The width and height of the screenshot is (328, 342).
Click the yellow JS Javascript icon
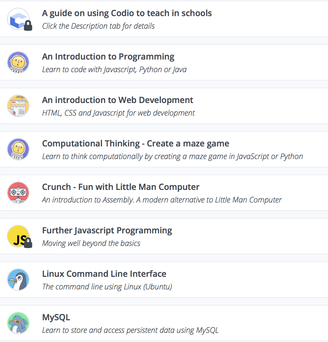coord(18,236)
